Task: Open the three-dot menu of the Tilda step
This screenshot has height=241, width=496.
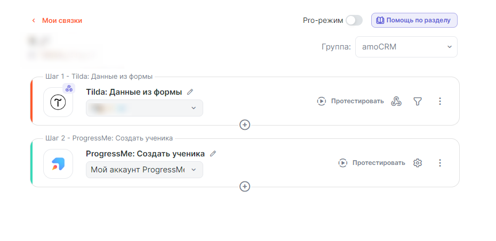Action: coord(440,101)
